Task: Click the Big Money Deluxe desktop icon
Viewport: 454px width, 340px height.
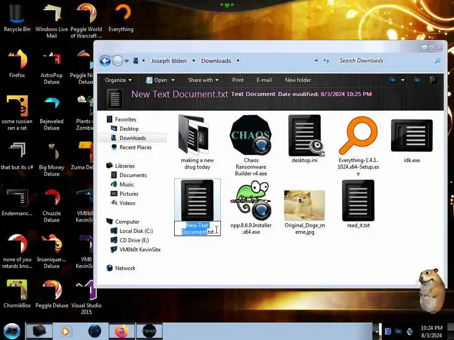Action: 51,158
